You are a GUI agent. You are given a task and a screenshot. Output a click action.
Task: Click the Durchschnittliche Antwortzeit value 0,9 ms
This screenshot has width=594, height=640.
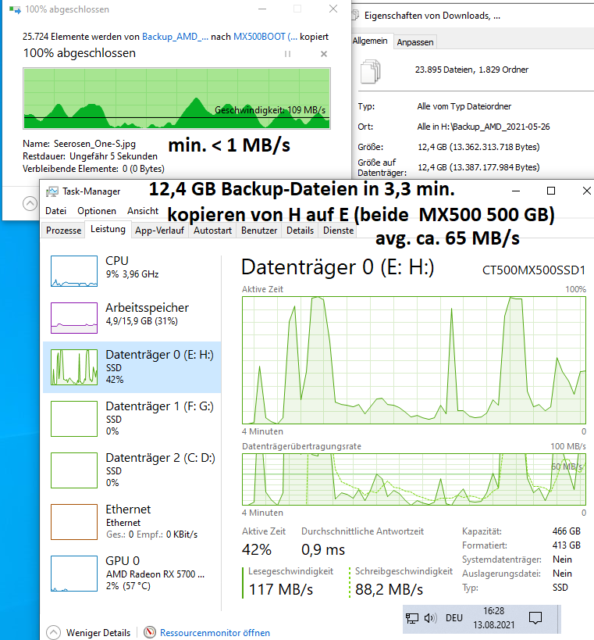click(x=323, y=550)
